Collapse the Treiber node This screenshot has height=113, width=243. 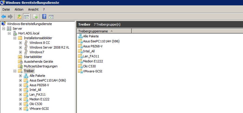(15, 71)
